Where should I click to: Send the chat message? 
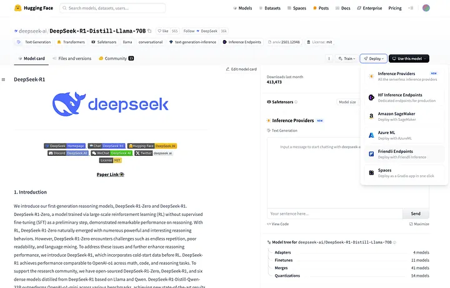click(x=416, y=213)
